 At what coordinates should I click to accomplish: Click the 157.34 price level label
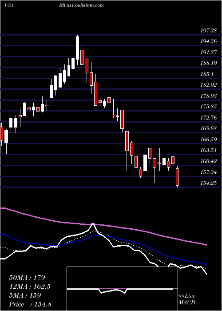[208, 172]
